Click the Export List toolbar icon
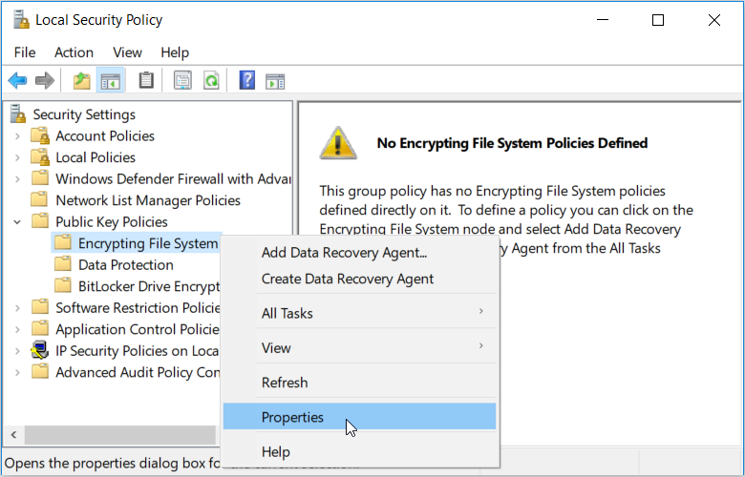Screen dimensions: 745x477 click(x=182, y=81)
